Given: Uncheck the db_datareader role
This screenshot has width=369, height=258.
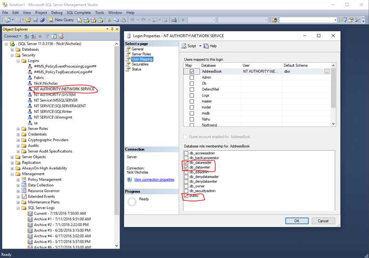Looking at the screenshot, I should pos(185,162).
